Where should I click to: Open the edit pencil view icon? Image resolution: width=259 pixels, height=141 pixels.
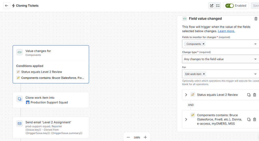pyautogui.click(x=212, y=6)
